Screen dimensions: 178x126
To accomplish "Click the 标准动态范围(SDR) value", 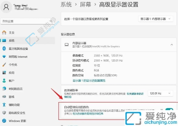I will point(105,75).
